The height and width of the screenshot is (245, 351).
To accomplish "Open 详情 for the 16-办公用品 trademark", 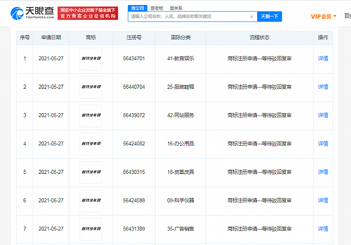I will click(323, 144).
